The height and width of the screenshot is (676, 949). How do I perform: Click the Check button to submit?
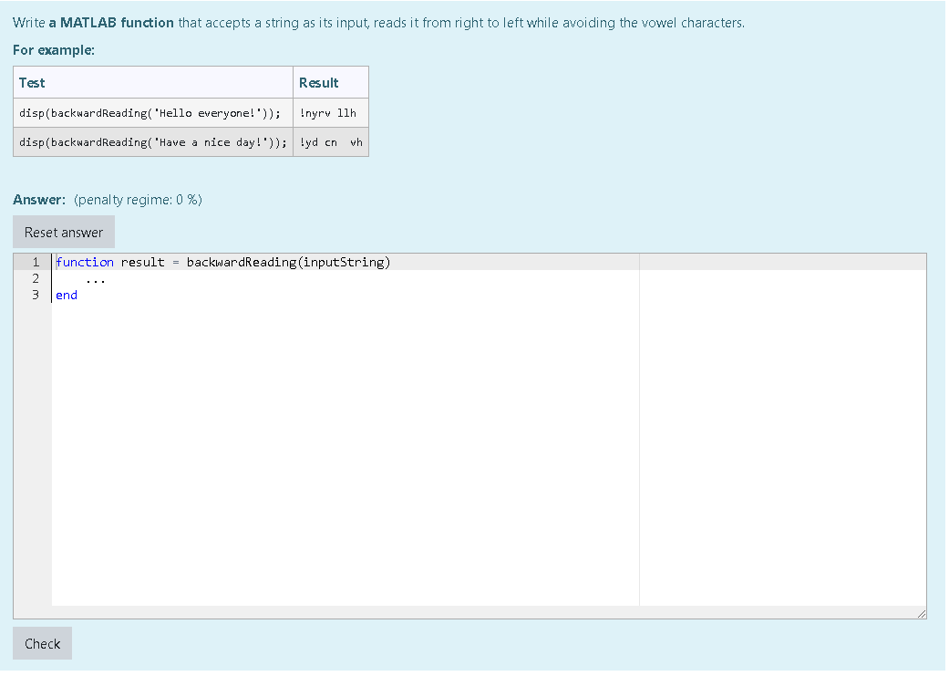click(41, 643)
